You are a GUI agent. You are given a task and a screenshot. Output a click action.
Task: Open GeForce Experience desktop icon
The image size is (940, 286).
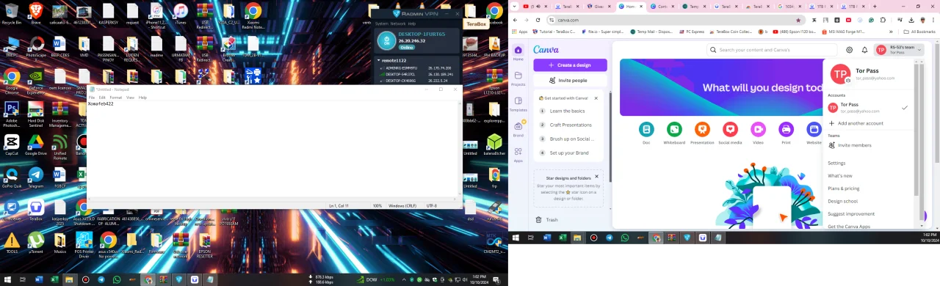36,80
